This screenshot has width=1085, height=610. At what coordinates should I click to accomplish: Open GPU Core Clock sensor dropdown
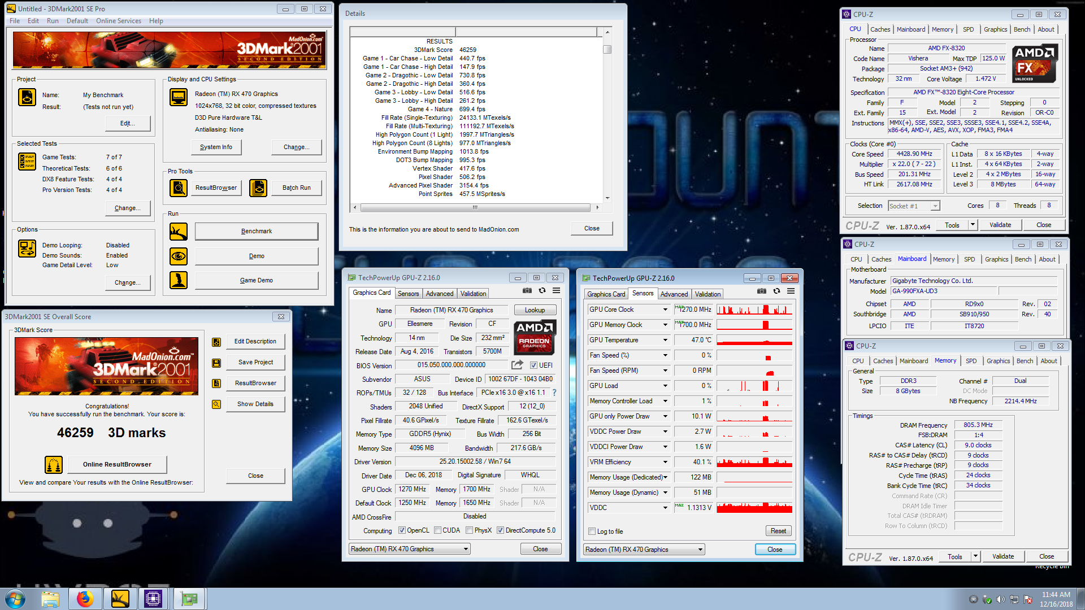click(x=665, y=310)
